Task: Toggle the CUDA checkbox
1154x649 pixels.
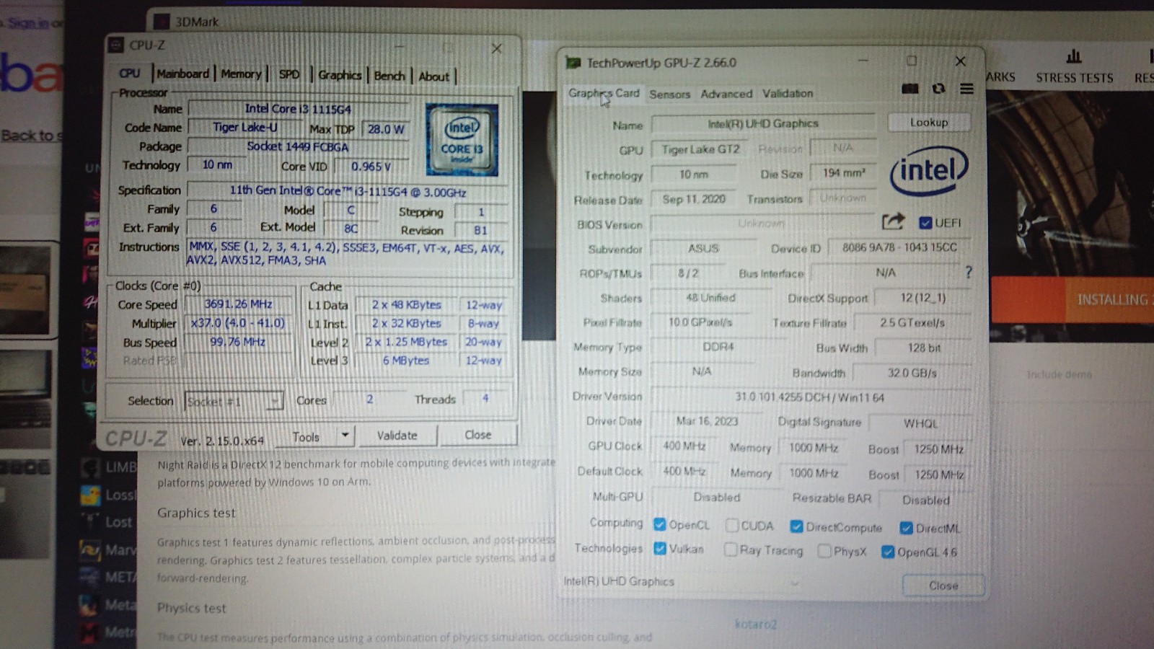Action: point(731,525)
